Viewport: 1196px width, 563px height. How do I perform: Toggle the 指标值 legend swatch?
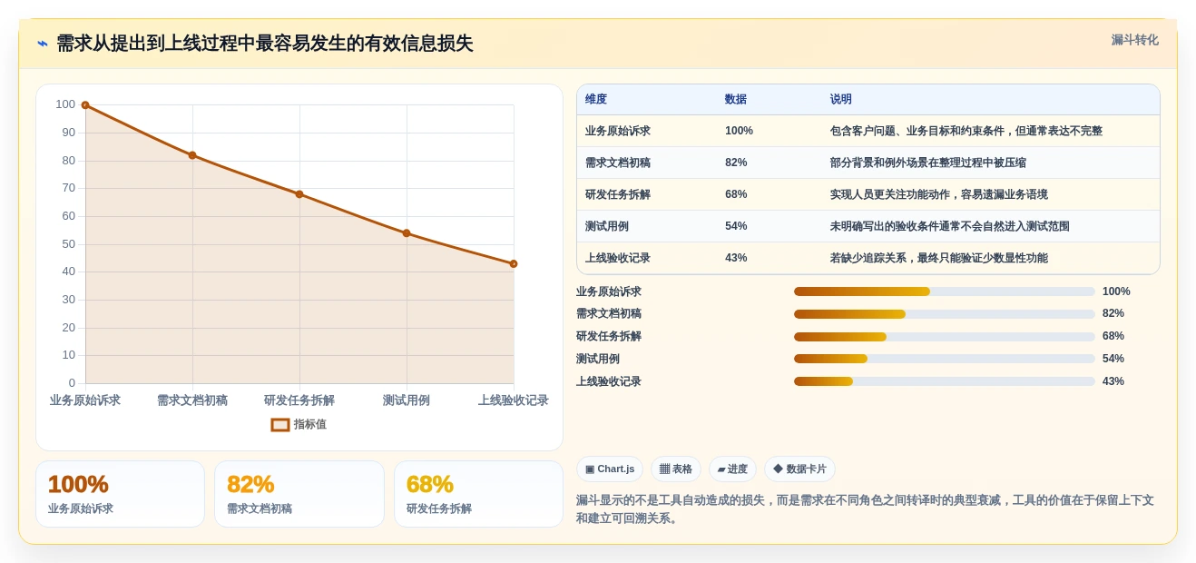280,424
